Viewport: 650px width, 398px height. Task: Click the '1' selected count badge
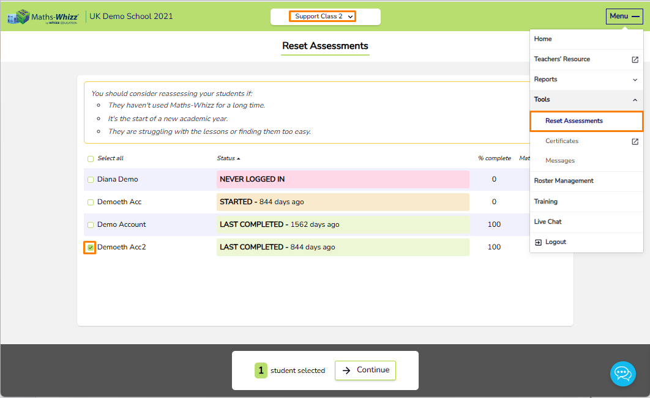point(261,370)
